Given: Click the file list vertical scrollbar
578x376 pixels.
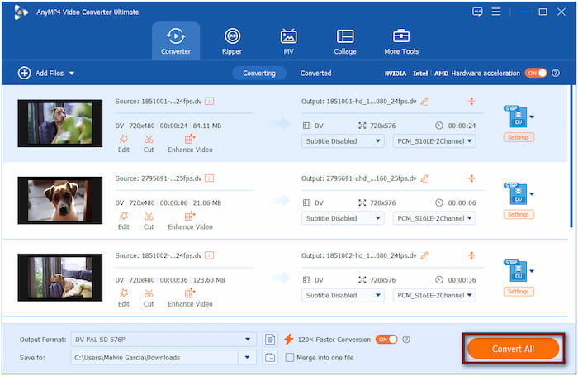Looking at the screenshot, I should coord(572,157).
